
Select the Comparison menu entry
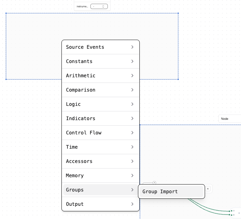click(100, 90)
